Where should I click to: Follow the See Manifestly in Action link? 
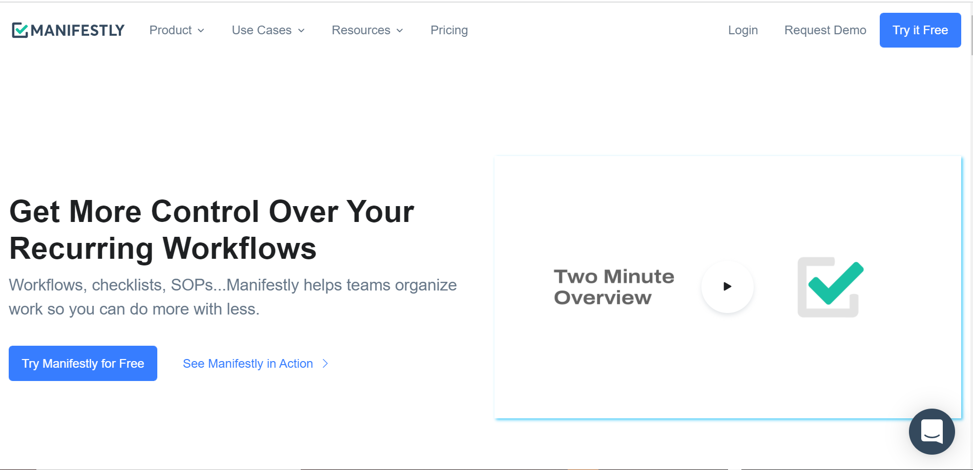[x=247, y=364]
